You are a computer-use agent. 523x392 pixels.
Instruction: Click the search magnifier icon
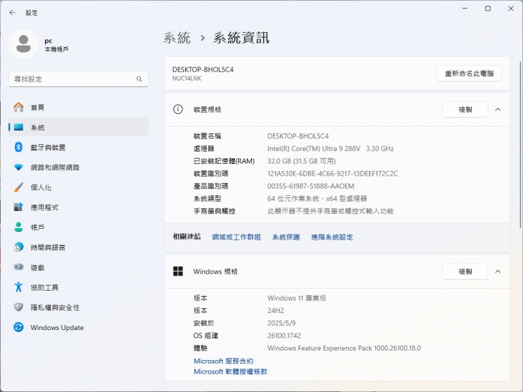139,79
